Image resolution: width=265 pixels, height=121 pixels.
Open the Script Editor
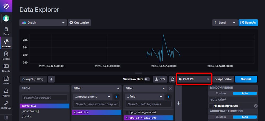coord(223,79)
